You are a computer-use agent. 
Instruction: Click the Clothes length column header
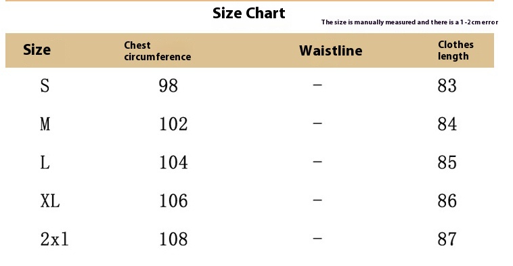coord(455,50)
